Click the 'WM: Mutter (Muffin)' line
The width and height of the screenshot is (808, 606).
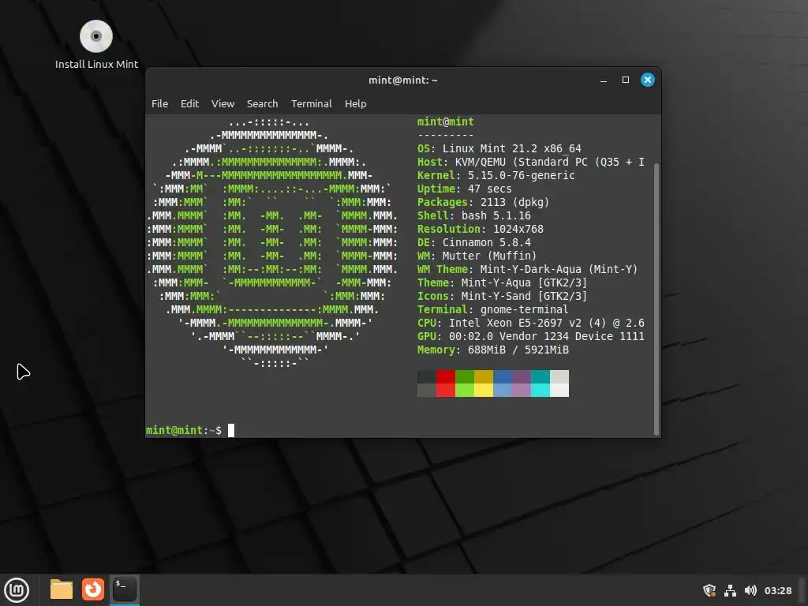click(x=477, y=256)
